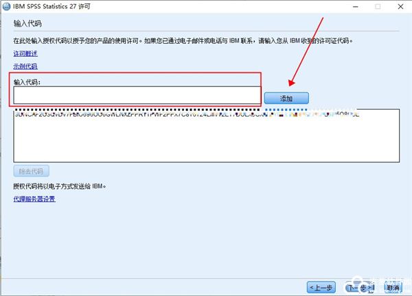
Task: Close the SPSS license window
Action: pyautogui.click(x=400, y=7)
